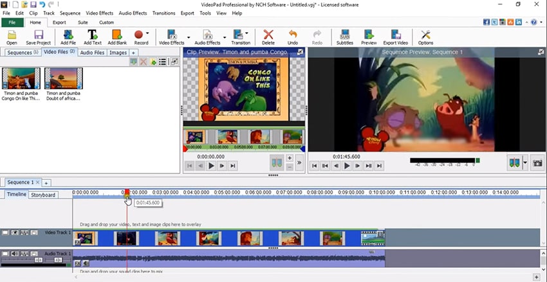Click the Add File toolbar icon
547x282 pixels.
68,37
